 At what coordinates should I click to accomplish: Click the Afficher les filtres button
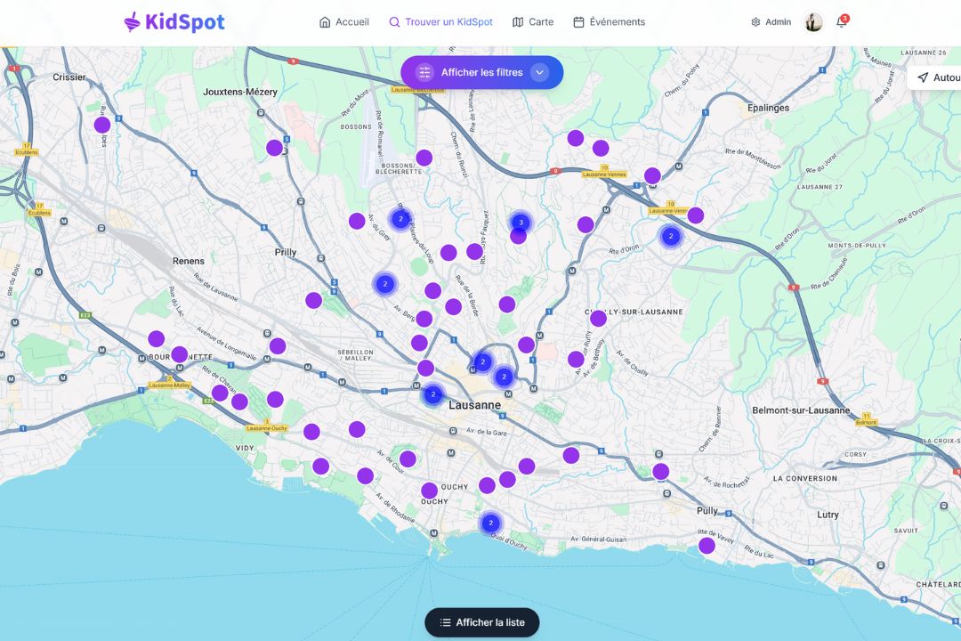[481, 73]
